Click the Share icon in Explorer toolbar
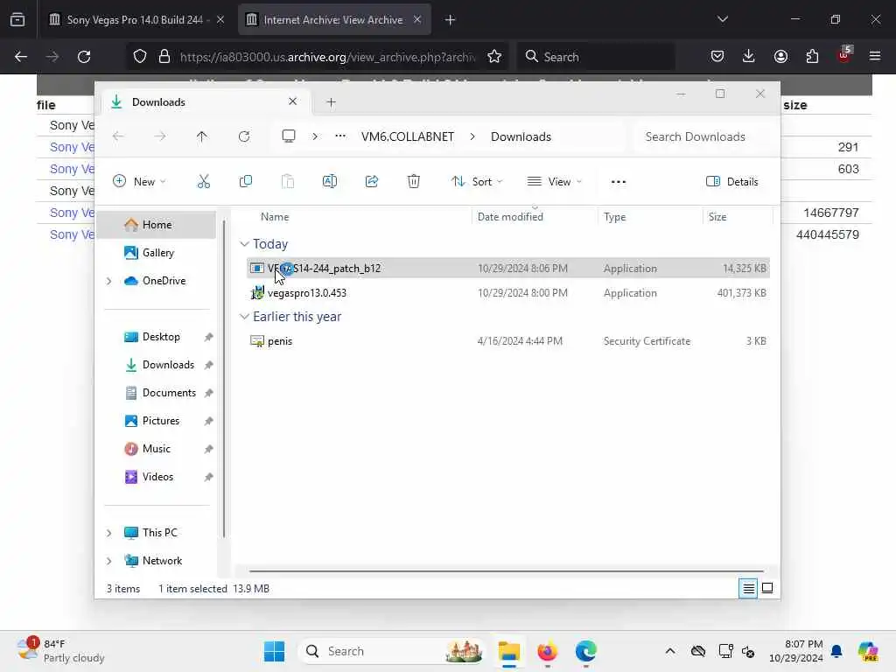Viewport: 896px width, 672px height. click(x=371, y=182)
